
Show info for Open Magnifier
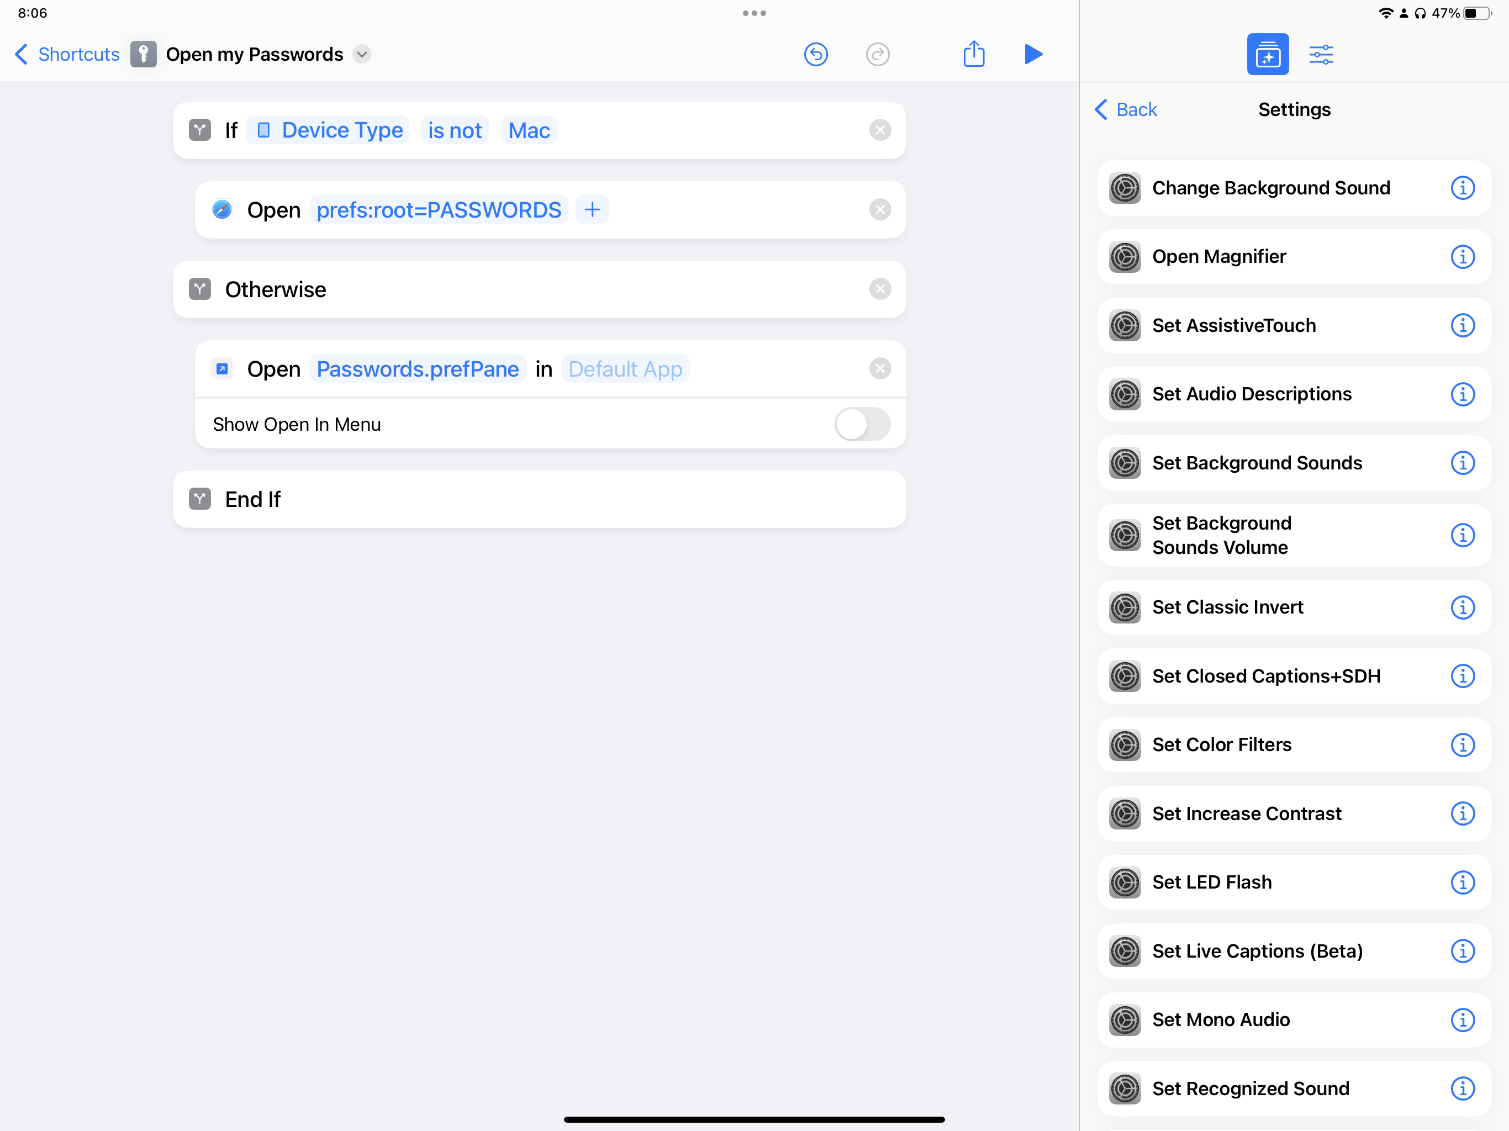pos(1462,256)
